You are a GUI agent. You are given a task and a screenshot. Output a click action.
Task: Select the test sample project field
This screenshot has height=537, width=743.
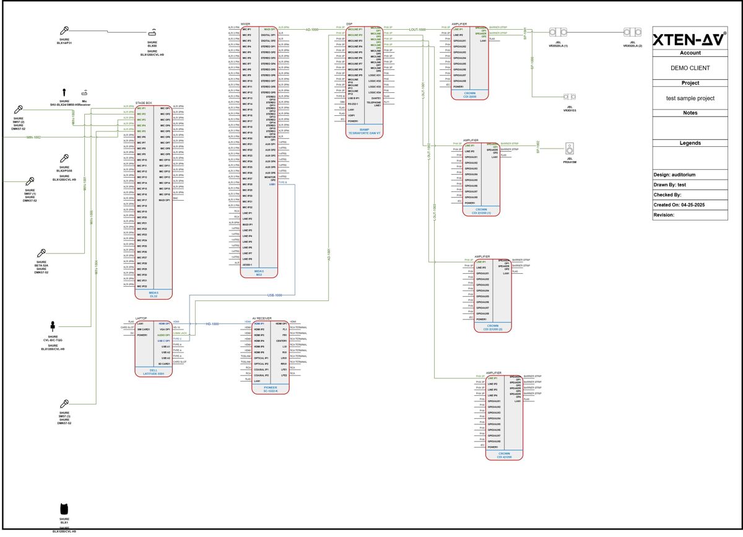690,98
